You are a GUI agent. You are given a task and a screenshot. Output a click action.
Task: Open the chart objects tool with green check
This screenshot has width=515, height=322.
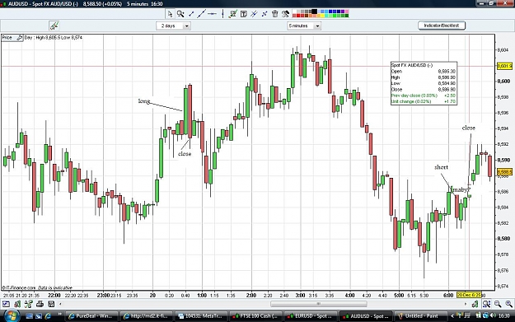233,14
